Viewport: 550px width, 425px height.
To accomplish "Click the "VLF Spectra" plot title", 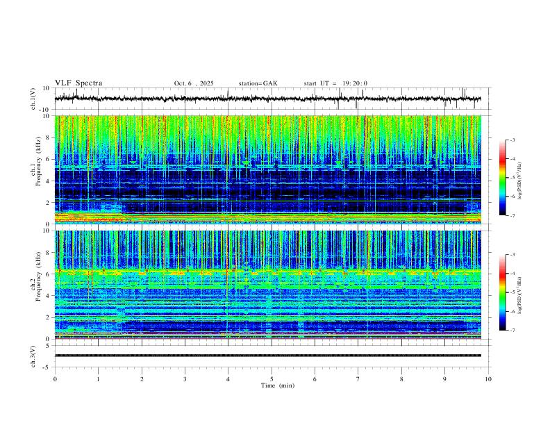I will (78, 83).
